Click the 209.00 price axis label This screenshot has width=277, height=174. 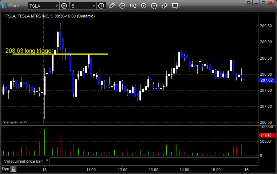point(266,42)
